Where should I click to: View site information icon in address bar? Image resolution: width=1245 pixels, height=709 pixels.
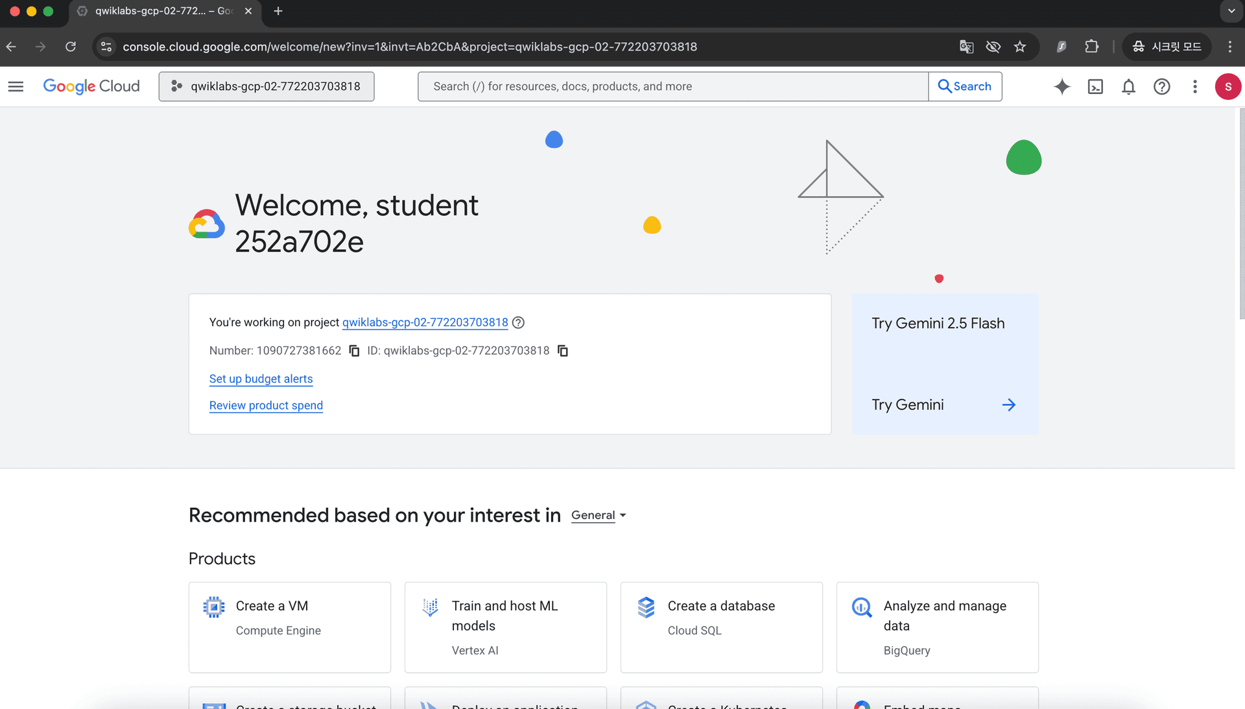point(106,47)
